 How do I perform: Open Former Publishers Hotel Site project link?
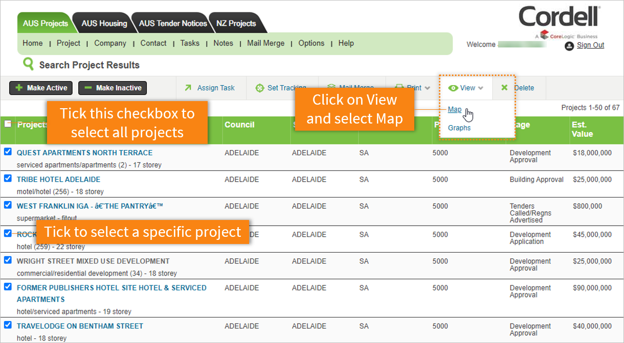coord(112,293)
